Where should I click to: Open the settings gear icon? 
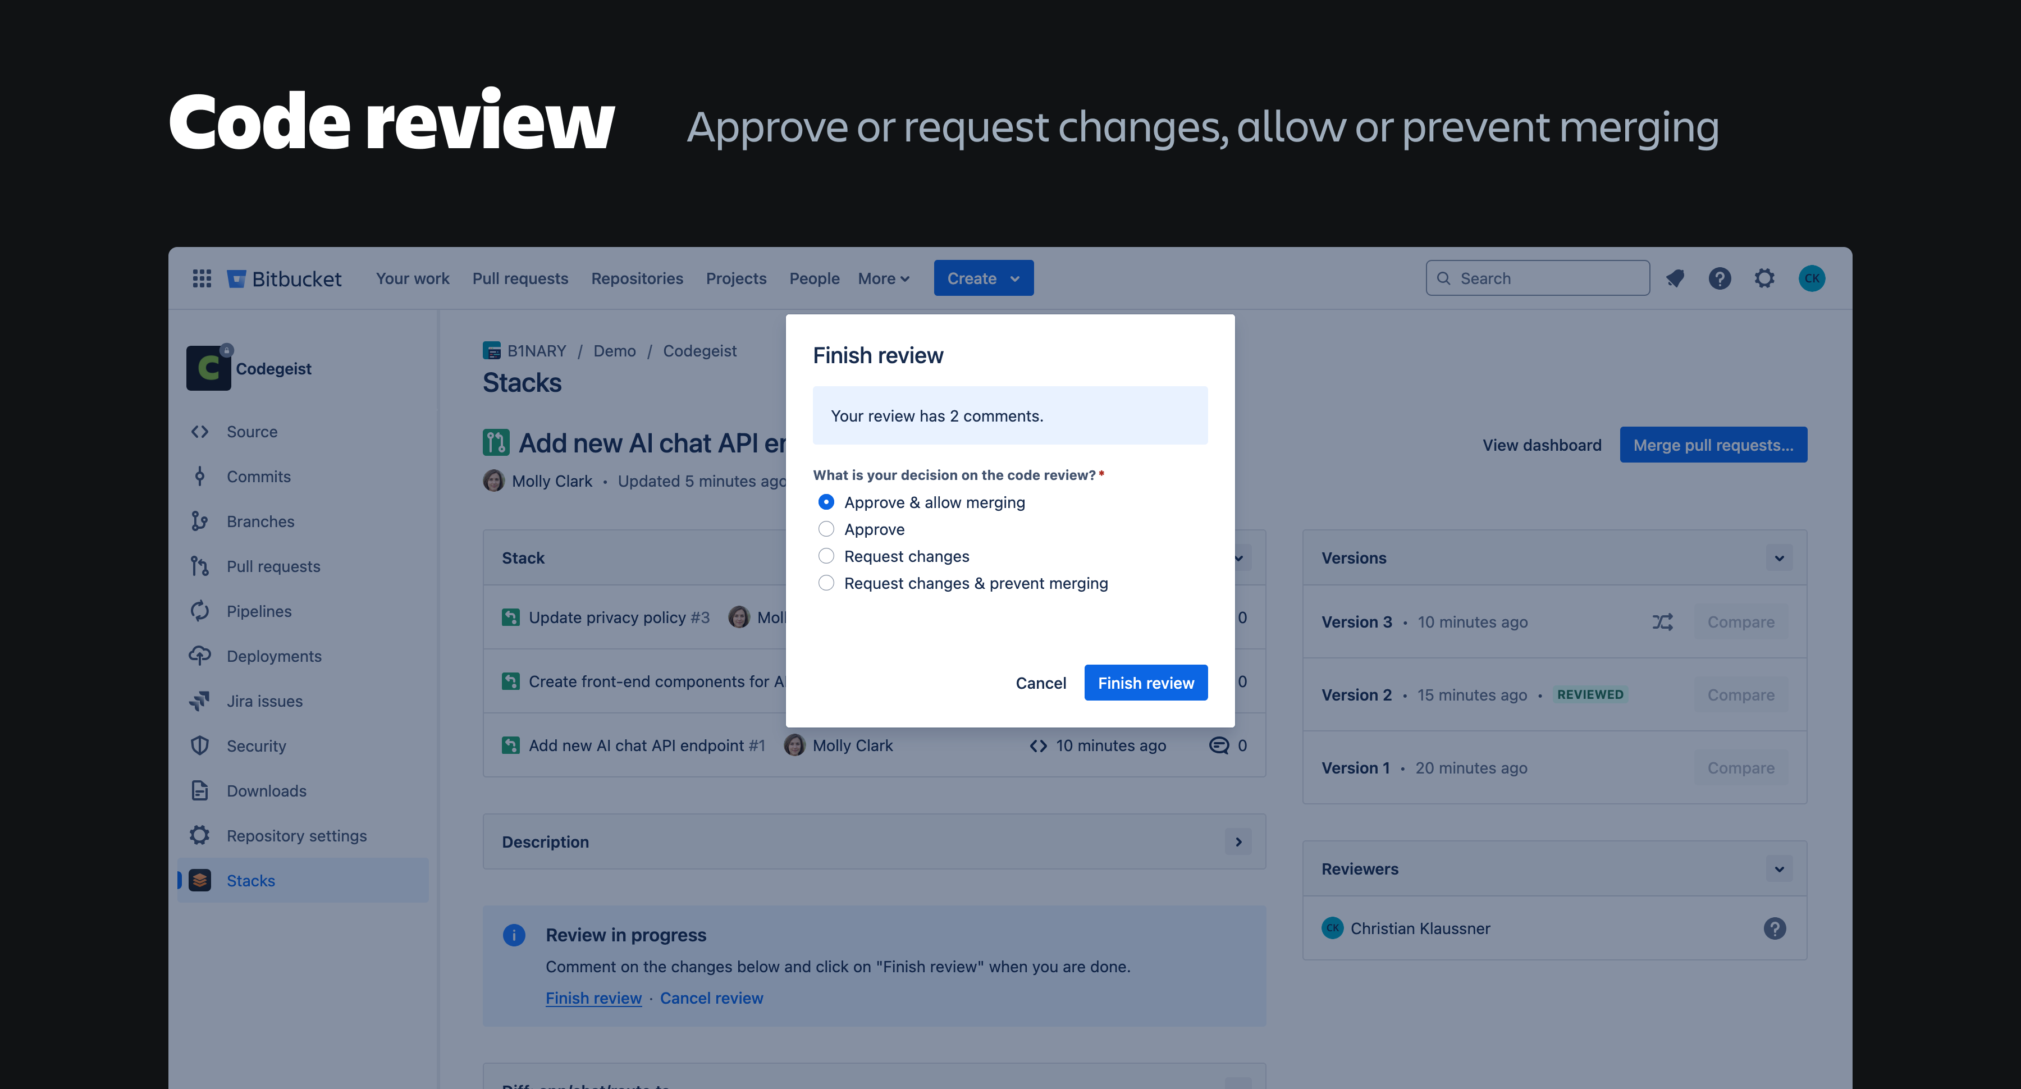[1764, 278]
